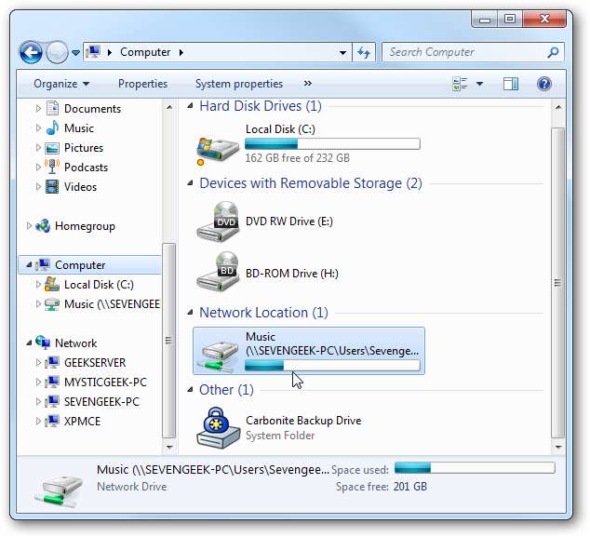Viewport: 590px width, 537px height.
Task: Click the XPMCE computer icon
Action: 52,421
